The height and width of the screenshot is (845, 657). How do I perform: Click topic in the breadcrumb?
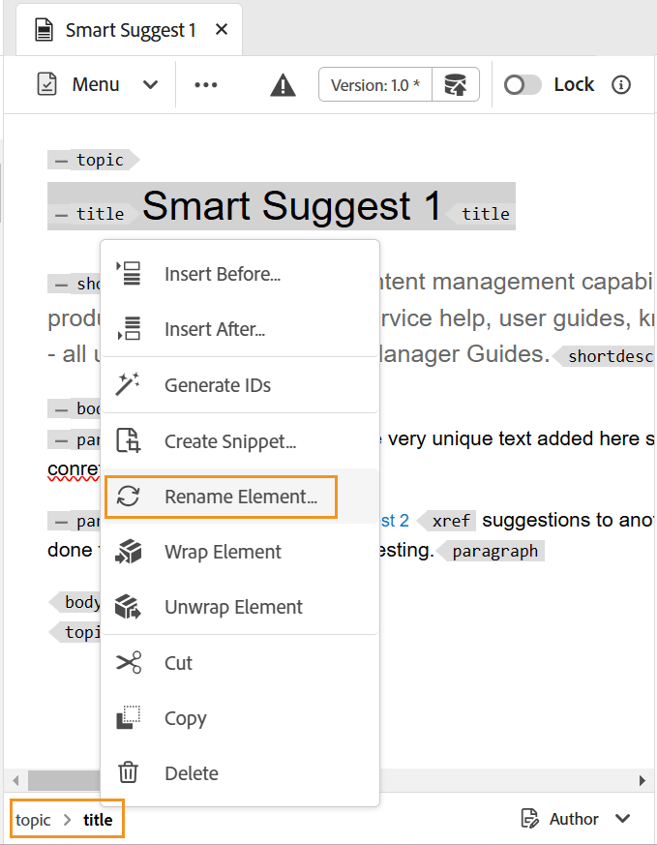coord(33,820)
